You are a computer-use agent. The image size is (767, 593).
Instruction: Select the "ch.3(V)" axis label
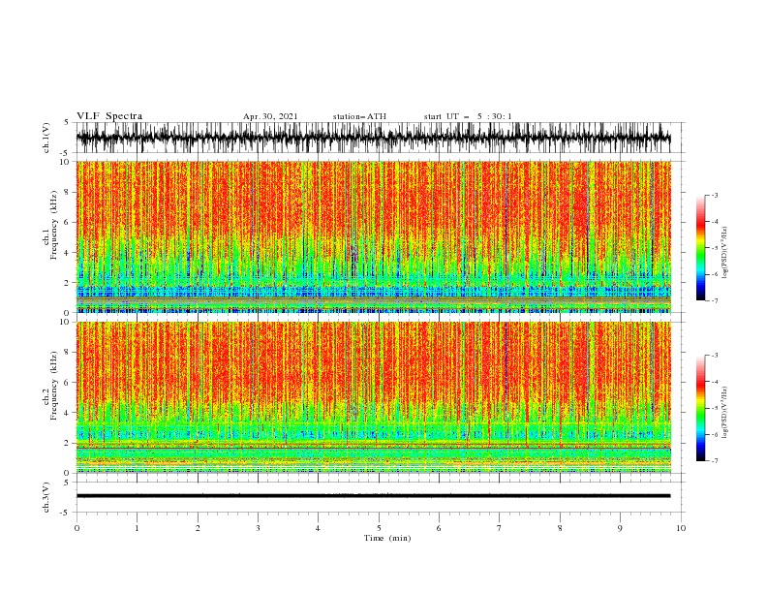(x=46, y=497)
